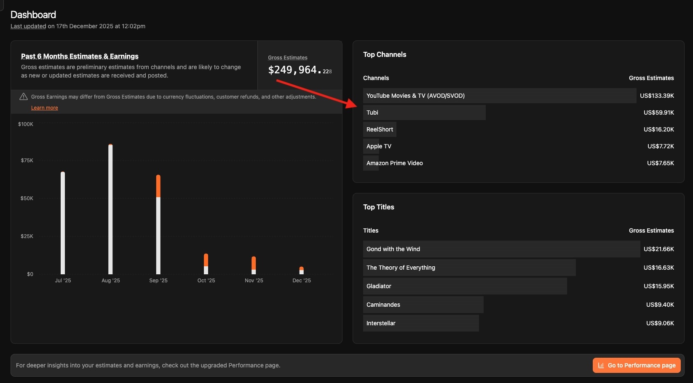Click the Oct '25 bar in the chart
693x383 pixels.
tap(206, 264)
